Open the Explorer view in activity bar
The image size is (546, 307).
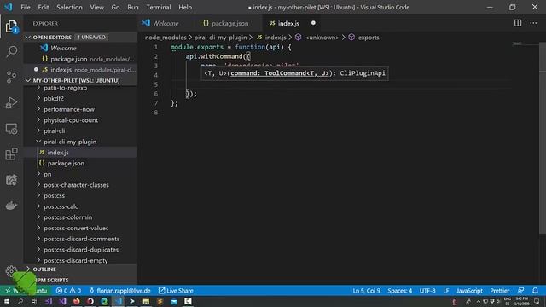11,26
